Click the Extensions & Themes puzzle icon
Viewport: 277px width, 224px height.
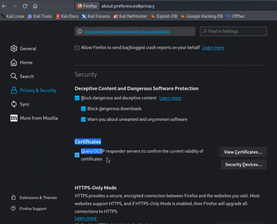[x=13, y=198]
